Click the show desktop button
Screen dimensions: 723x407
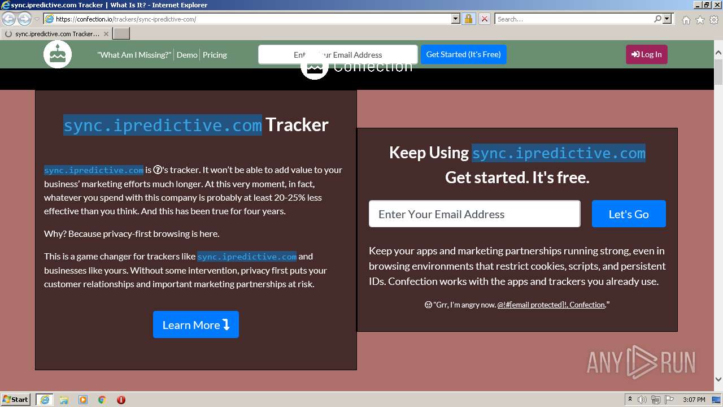[x=717, y=400]
